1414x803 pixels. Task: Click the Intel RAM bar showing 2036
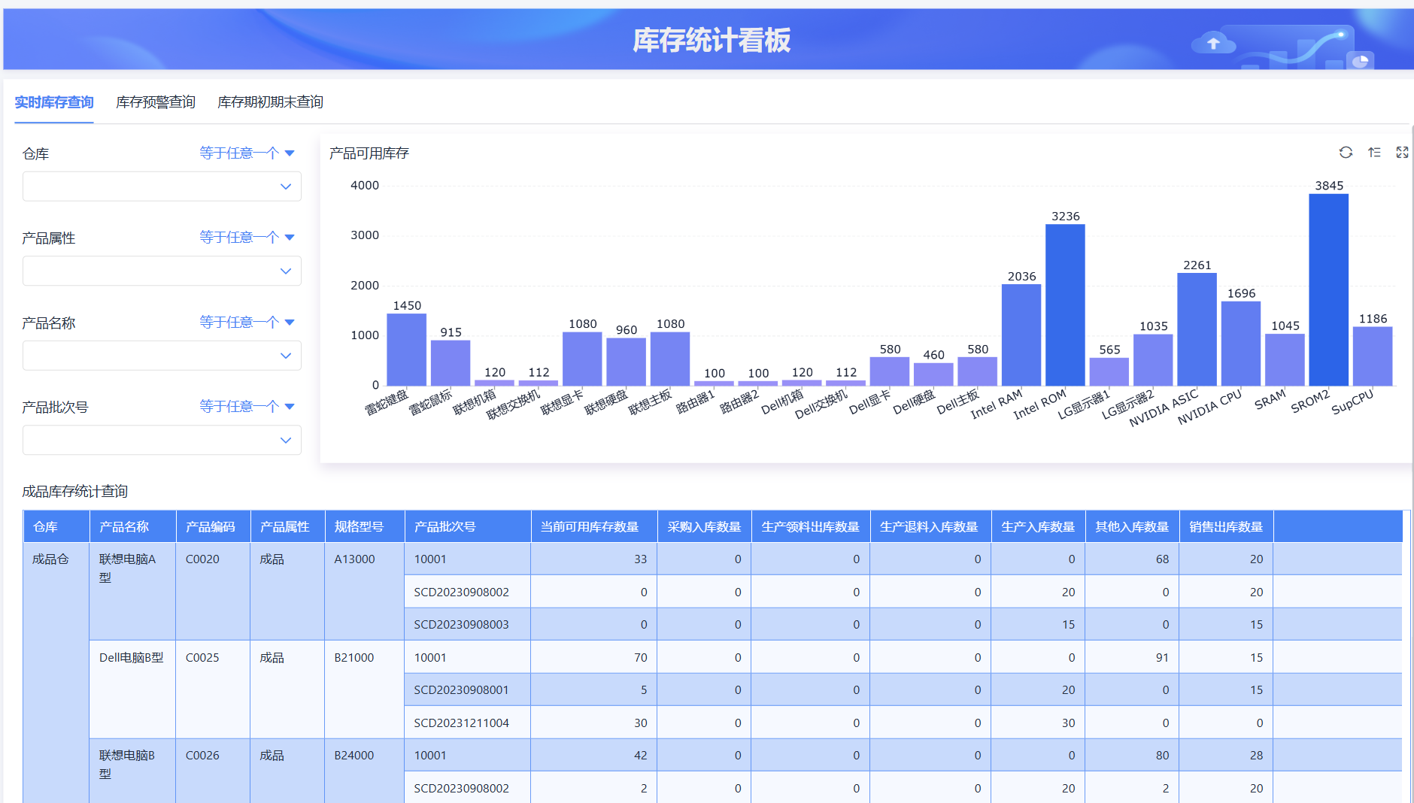click(x=1021, y=335)
